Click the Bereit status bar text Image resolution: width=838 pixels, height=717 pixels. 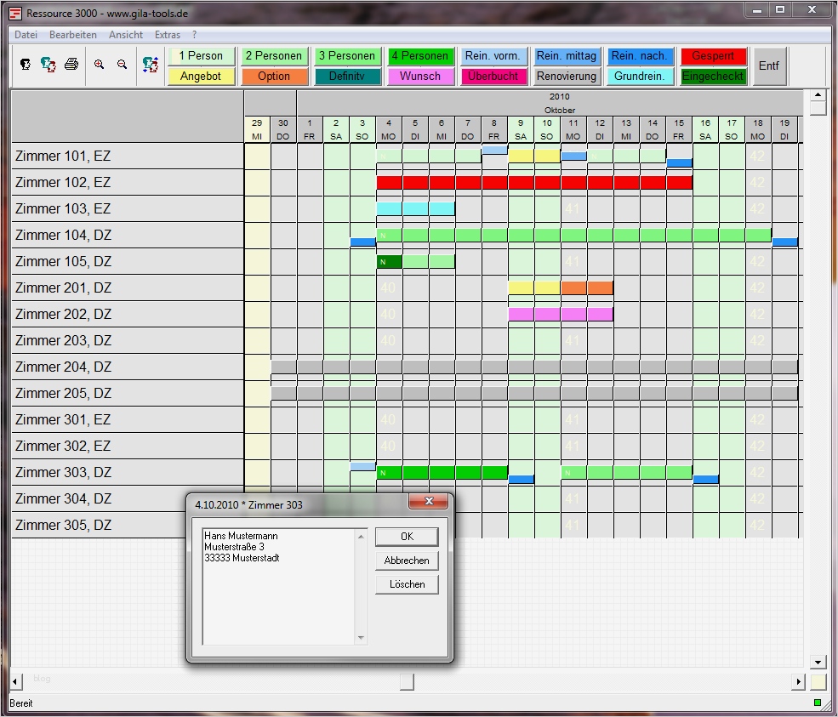pyautogui.click(x=21, y=703)
